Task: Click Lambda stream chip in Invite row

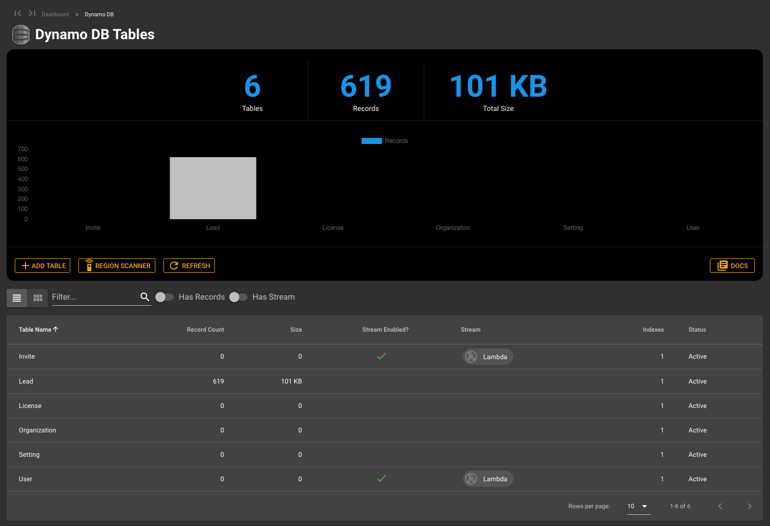Action: coord(488,357)
